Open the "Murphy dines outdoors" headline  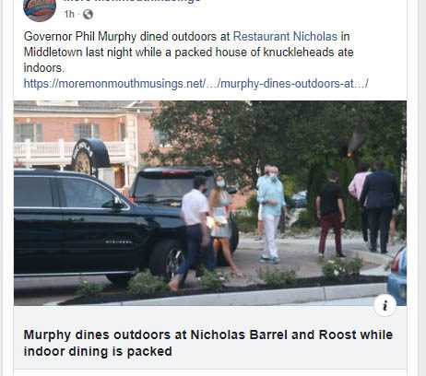[208, 343]
